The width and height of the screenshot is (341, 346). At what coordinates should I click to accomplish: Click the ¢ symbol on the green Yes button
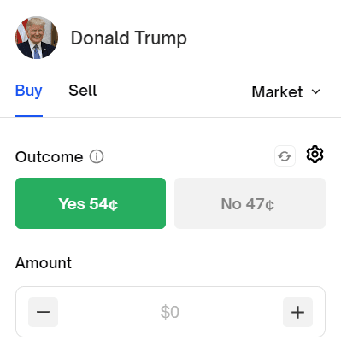(x=114, y=205)
